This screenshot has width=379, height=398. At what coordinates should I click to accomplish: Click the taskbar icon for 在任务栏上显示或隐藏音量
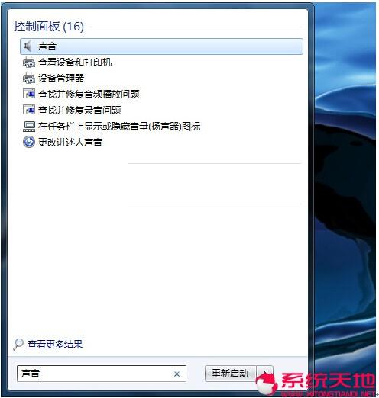point(29,127)
